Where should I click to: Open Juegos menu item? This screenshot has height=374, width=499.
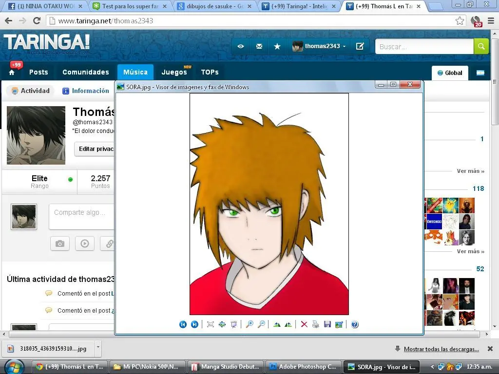click(x=174, y=72)
